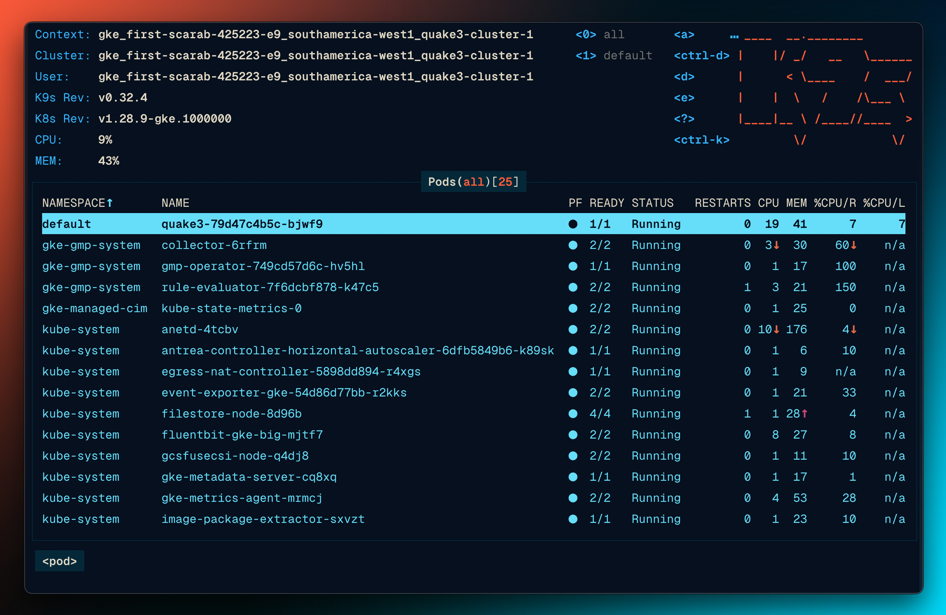Click the gke-metrics-agent-mrmcj pod
Image resolution: width=946 pixels, height=615 pixels.
tap(242, 498)
